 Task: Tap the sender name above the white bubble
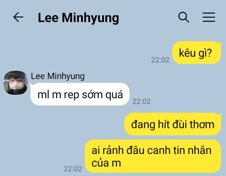[58, 76]
